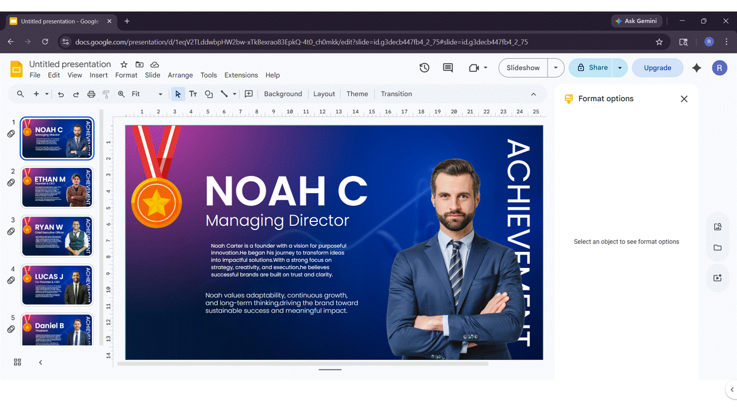The width and height of the screenshot is (737, 414).
Task: Click the Upgrade button
Action: coord(657,67)
